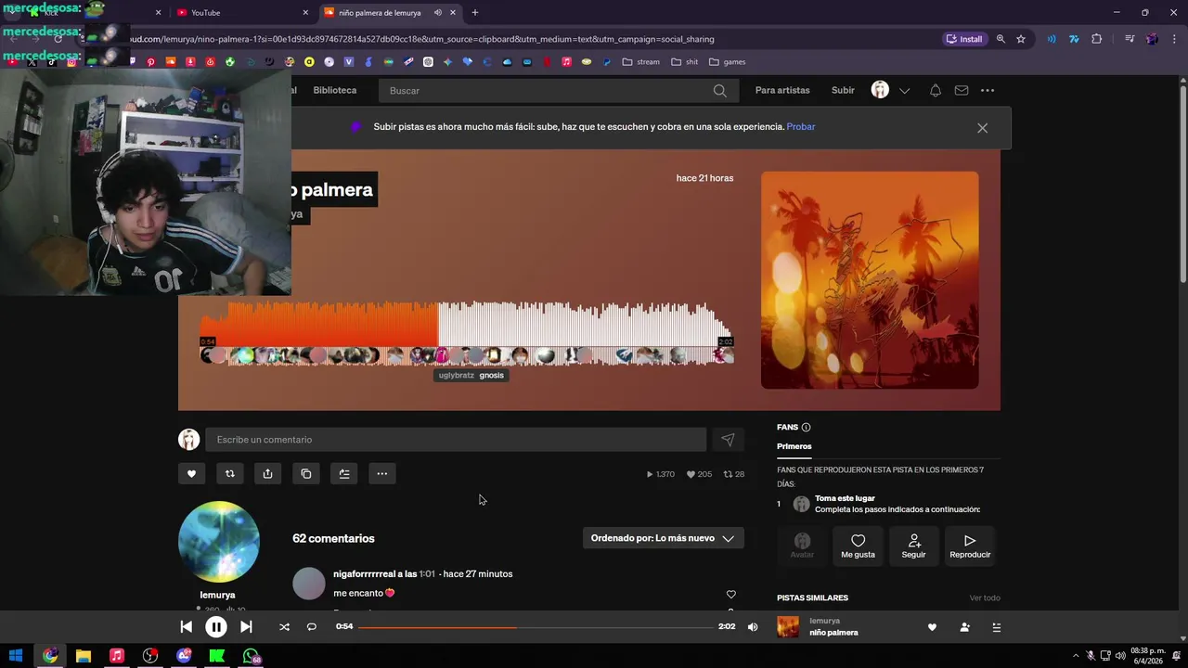This screenshot has width=1188, height=668.
Task: Click the Seguir fan step button
Action: pyautogui.click(x=913, y=546)
